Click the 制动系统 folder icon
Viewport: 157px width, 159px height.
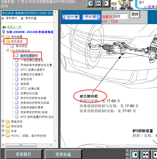click(x=8, y=126)
